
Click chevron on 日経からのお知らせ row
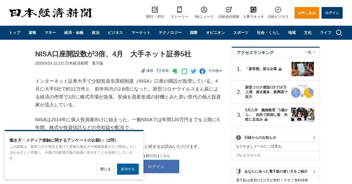click(314, 138)
